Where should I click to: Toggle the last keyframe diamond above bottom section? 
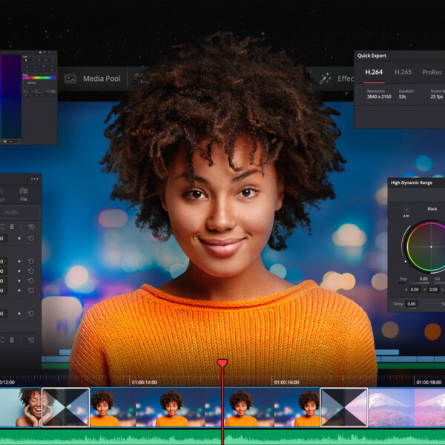coord(19,313)
